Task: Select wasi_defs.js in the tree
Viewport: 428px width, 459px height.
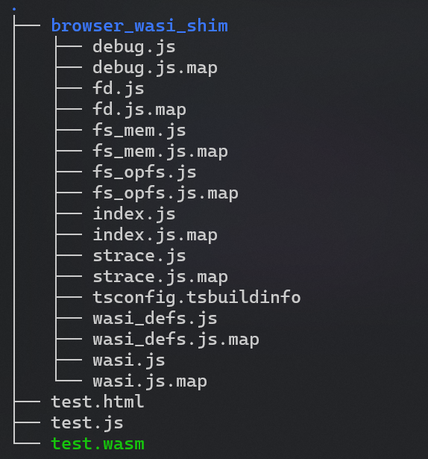Action: coord(155,319)
